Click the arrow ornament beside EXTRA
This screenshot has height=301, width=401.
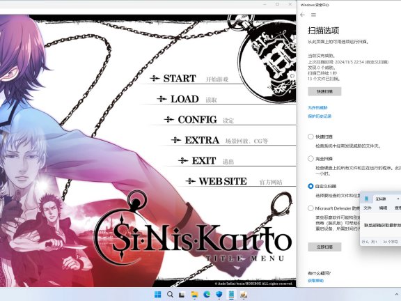pyautogui.click(x=176, y=140)
